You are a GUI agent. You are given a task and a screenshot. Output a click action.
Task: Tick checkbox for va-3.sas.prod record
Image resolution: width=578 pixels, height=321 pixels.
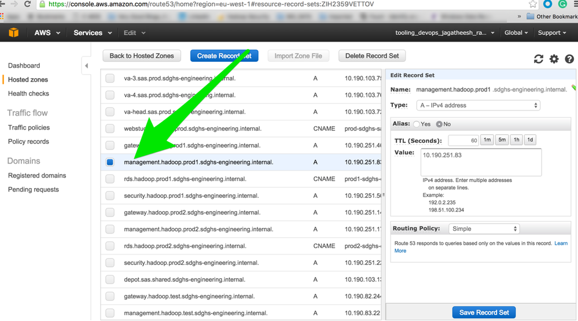coord(110,78)
